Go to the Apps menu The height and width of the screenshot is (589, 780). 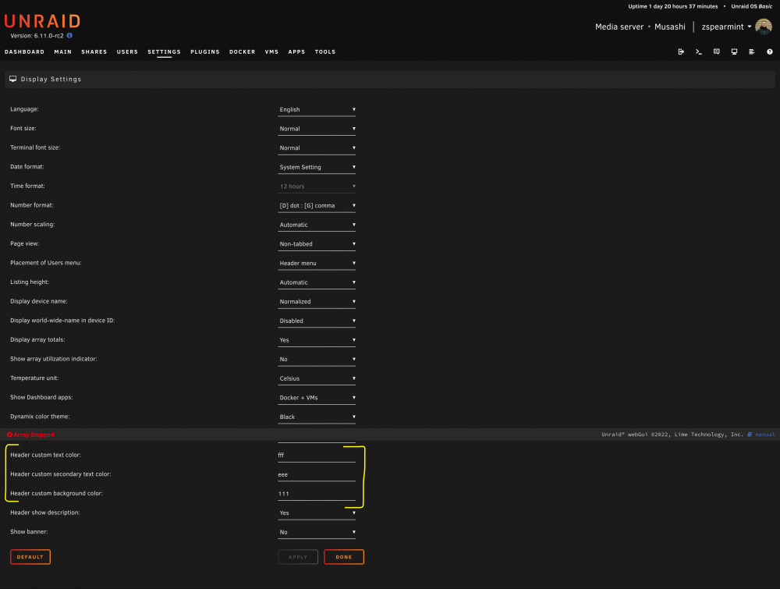pos(296,51)
